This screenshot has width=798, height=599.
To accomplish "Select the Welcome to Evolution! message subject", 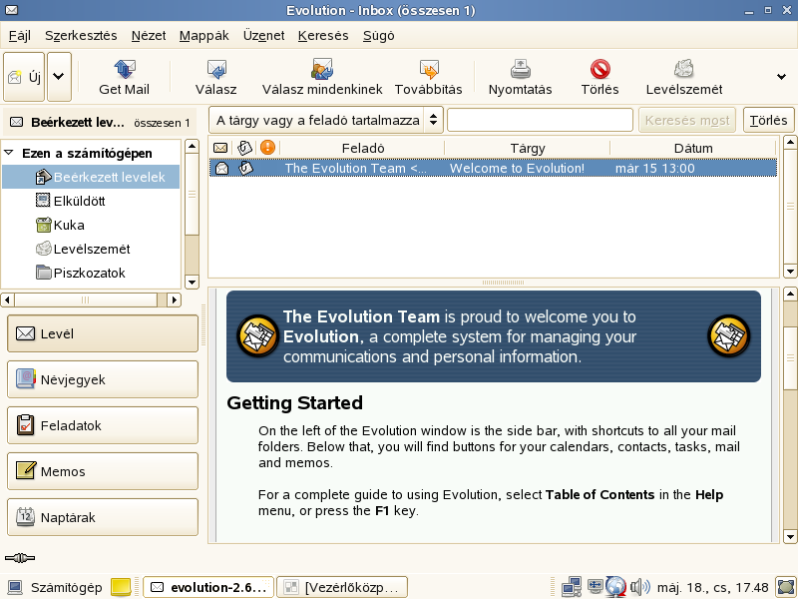I will tap(517, 168).
